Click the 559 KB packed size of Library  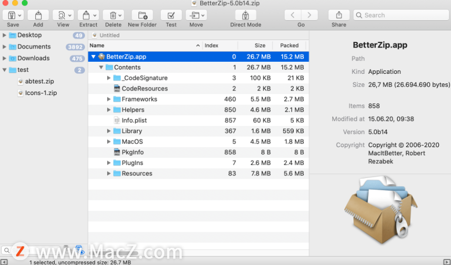pyautogui.click(x=293, y=131)
